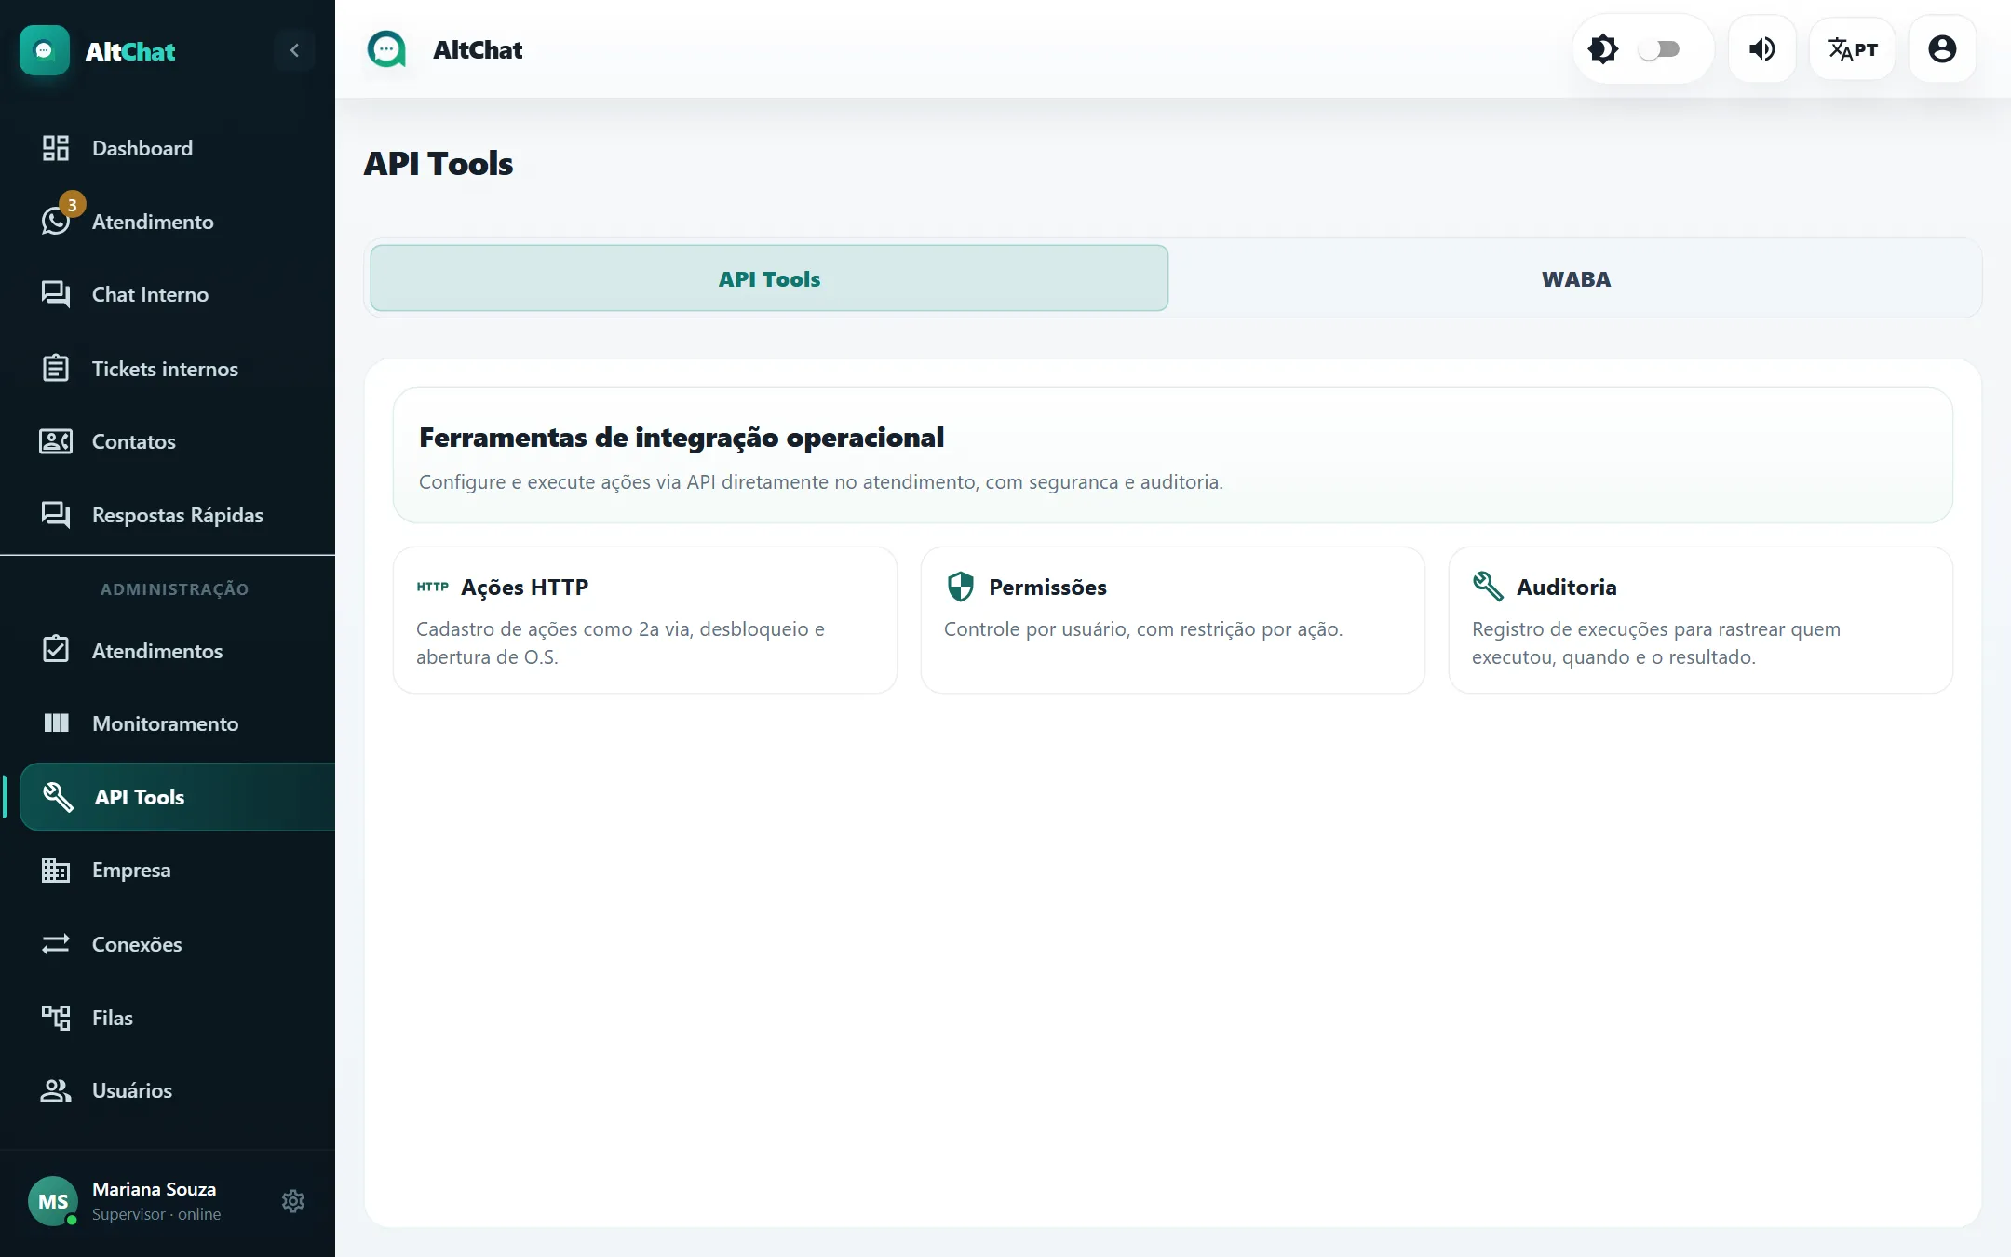Click the Atendimentos checklist icon
This screenshot has height=1257, width=2011.
[x=56, y=649]
